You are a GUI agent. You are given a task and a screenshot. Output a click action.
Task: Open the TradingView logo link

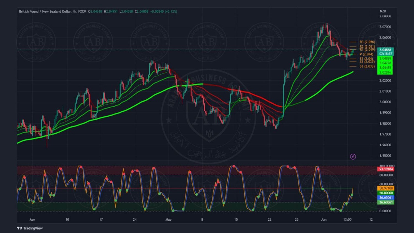[30, 228]
